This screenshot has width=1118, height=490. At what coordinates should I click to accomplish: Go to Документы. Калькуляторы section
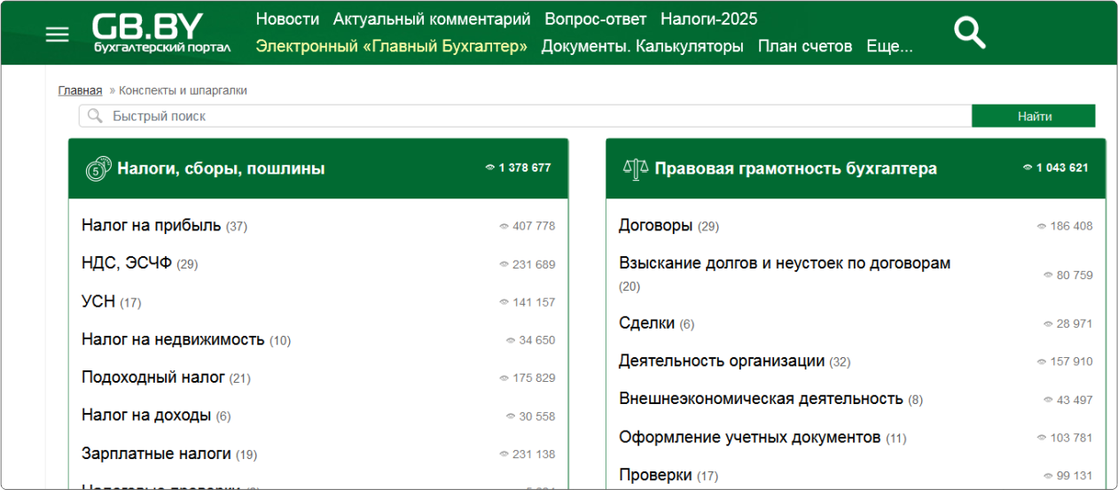[x=642, y=46]
